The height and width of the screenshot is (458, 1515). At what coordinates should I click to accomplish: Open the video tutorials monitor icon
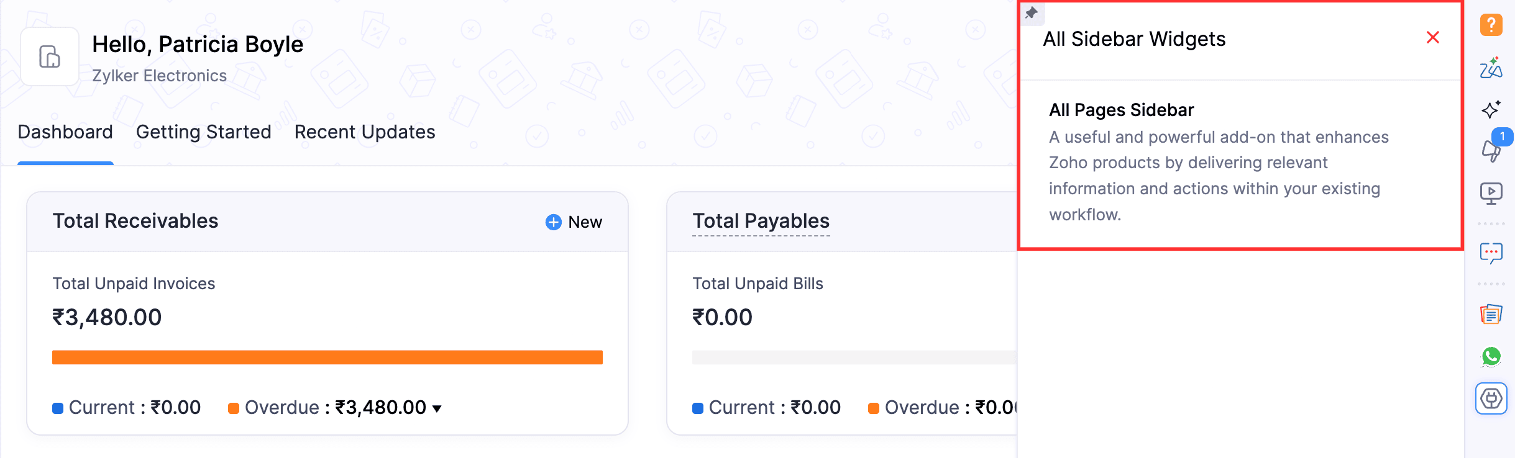[1491, 193]
